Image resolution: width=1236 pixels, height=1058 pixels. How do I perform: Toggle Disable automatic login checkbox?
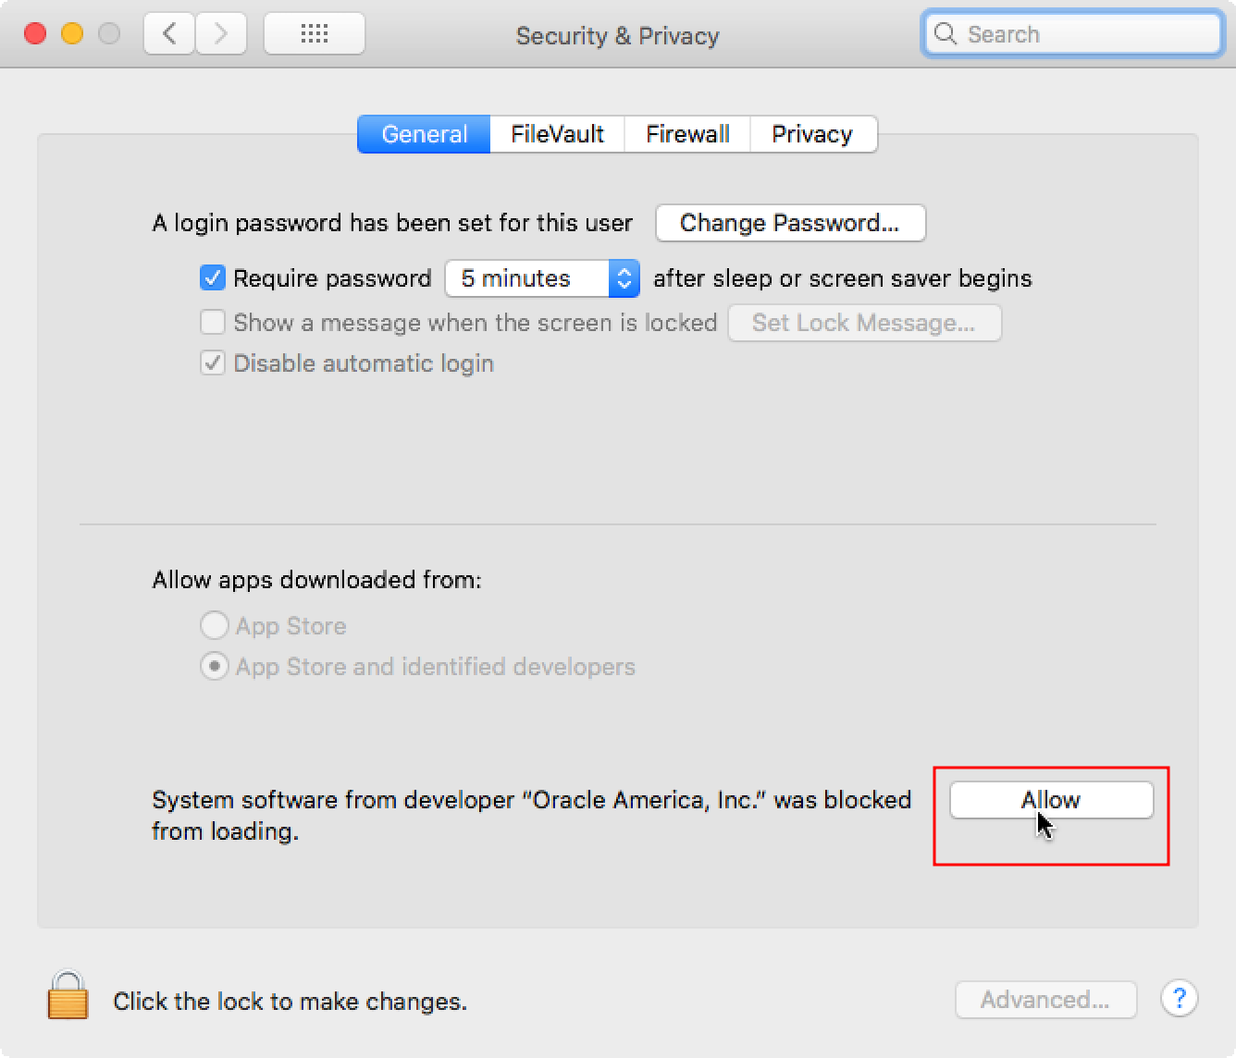pos(213,363)
